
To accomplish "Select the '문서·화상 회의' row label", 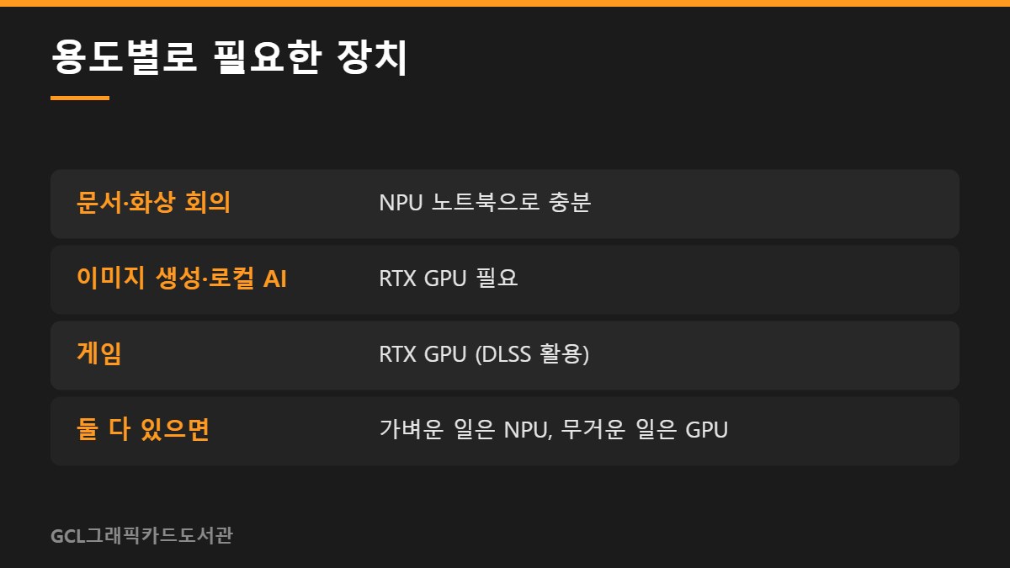I will click(x=153, y=203).
